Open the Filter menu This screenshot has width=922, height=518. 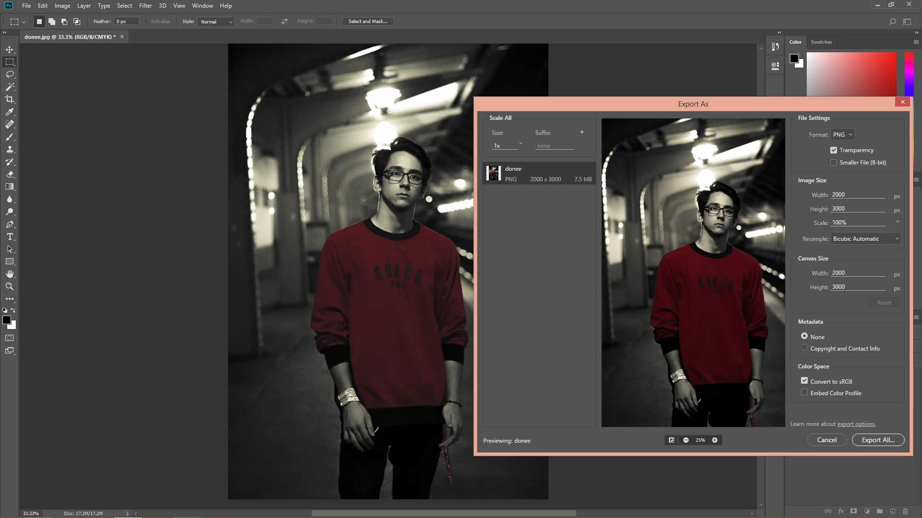point(145,6)
